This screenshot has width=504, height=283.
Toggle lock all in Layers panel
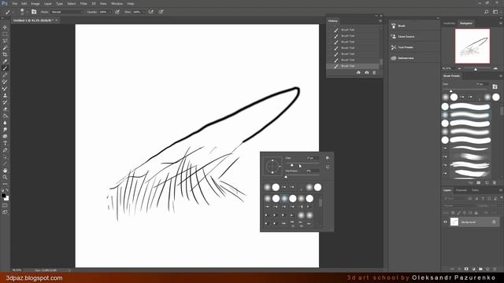point(476,213)
